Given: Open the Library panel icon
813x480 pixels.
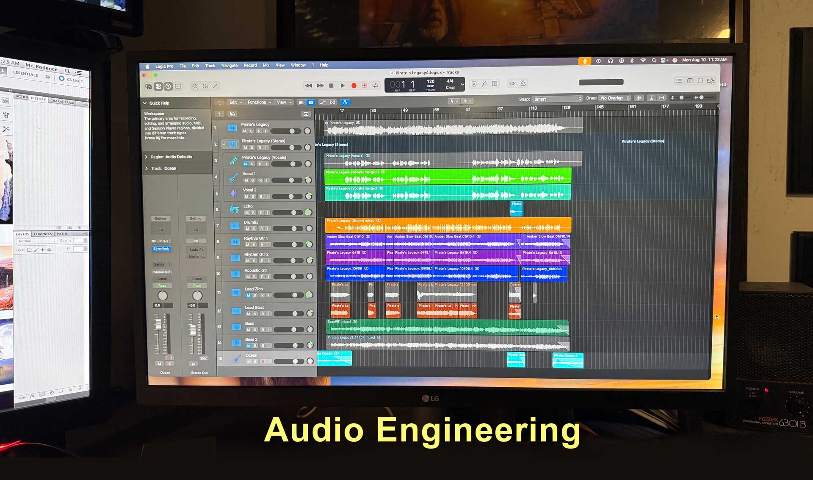Looking at the screenshot, I should [148, 86].
